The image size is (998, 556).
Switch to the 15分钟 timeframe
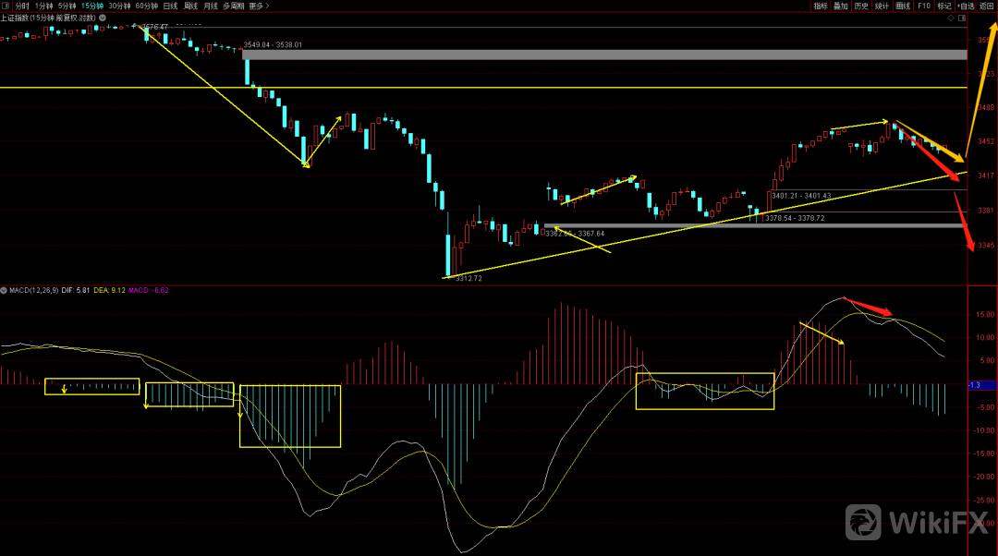(92, 6)
